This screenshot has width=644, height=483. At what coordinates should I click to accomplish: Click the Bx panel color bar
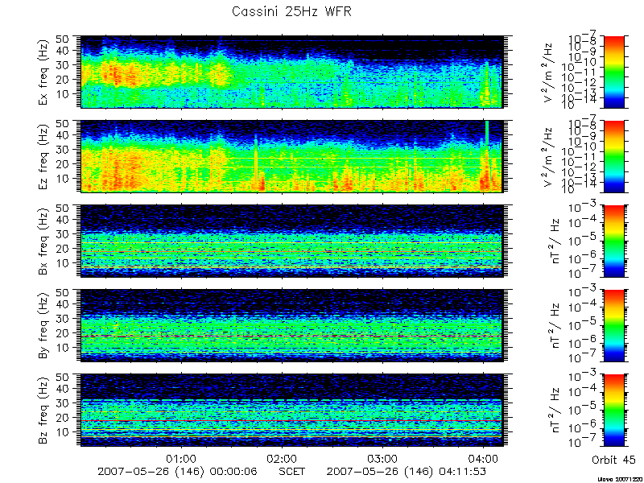pyautogui.click(x=614, y=241)
